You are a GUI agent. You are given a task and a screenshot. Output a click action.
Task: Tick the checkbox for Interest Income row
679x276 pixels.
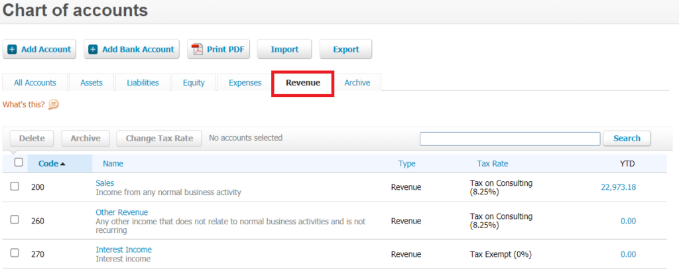[15, 253]
